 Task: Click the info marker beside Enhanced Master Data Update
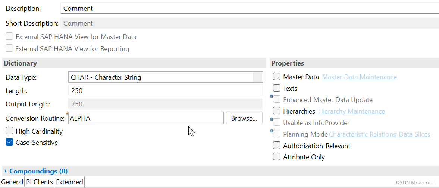272,96
